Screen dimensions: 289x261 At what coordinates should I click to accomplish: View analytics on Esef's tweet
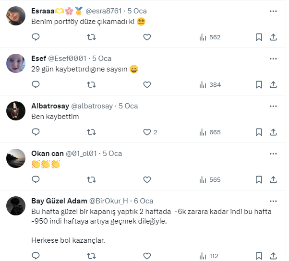[x=210, y=84]
